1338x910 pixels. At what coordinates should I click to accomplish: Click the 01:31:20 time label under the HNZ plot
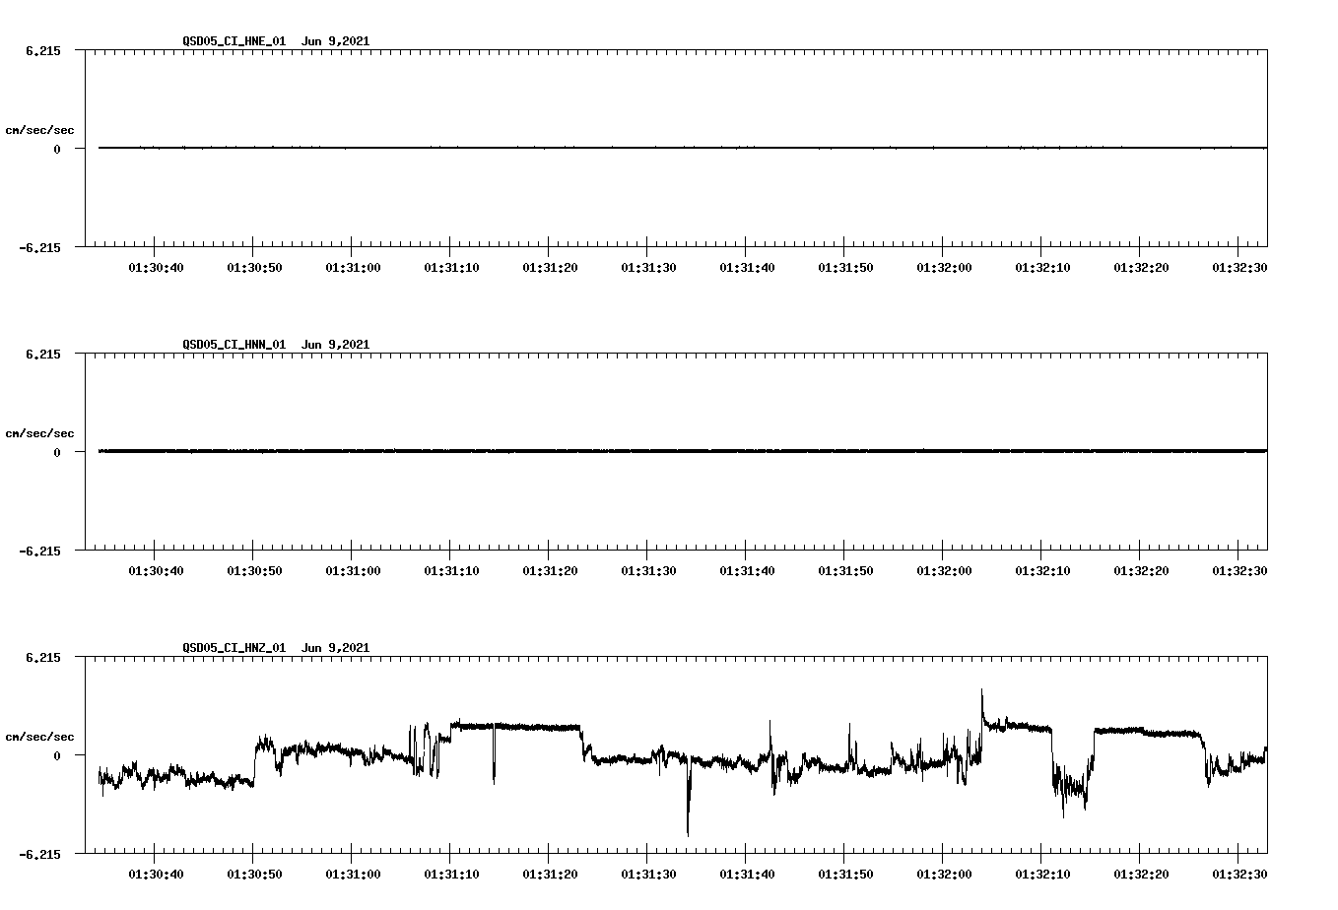point(550,875)
